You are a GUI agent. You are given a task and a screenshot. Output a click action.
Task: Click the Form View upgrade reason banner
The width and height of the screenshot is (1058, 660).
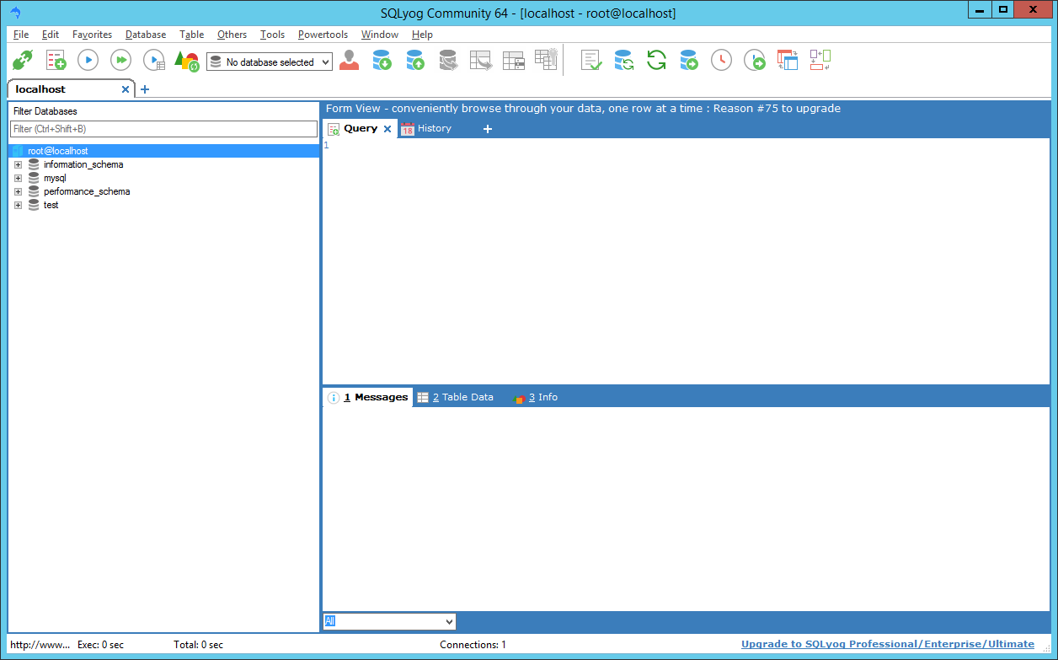583,109
